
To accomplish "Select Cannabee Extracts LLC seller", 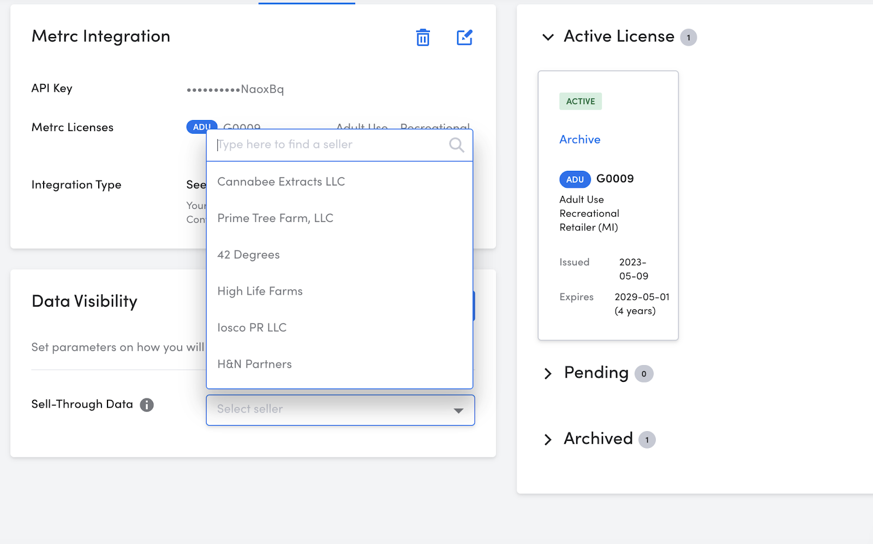I will [339, 182].
